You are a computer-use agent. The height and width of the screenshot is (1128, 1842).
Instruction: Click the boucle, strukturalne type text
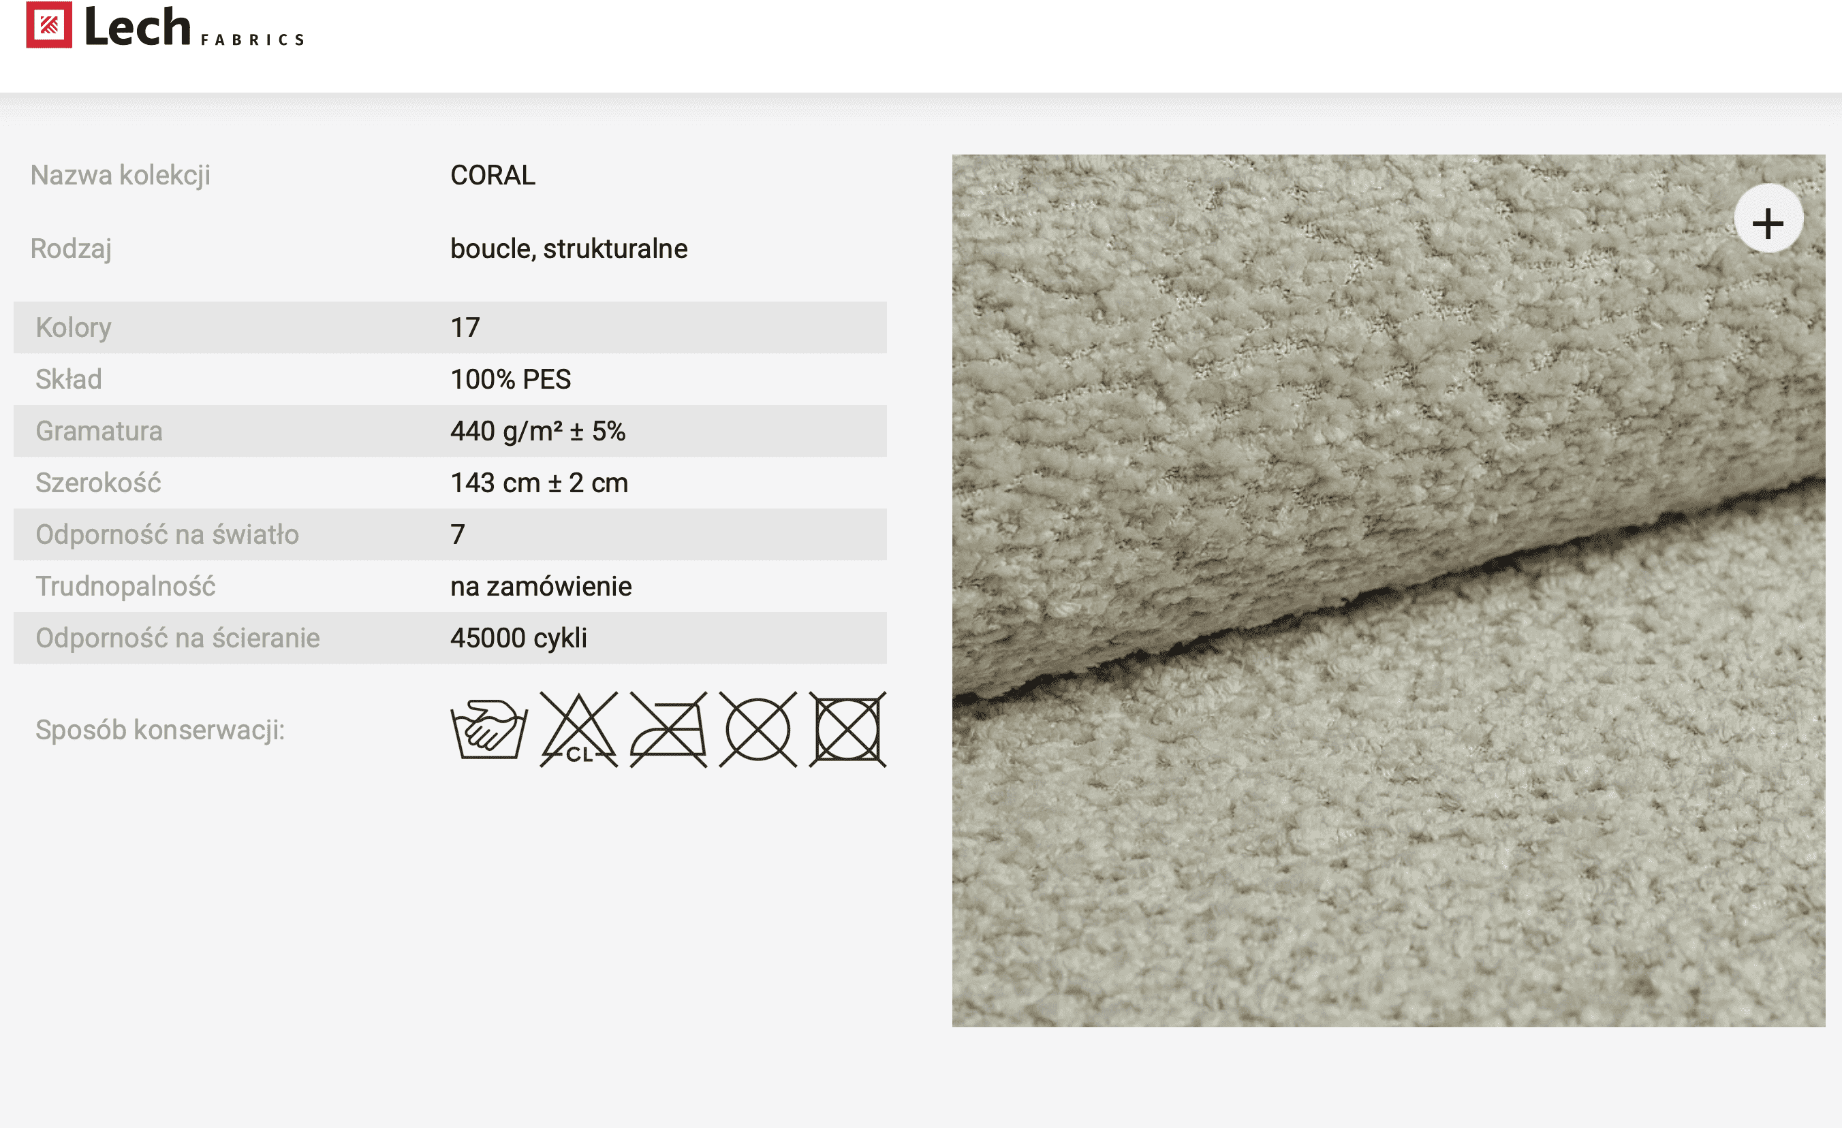coord(569,248)
